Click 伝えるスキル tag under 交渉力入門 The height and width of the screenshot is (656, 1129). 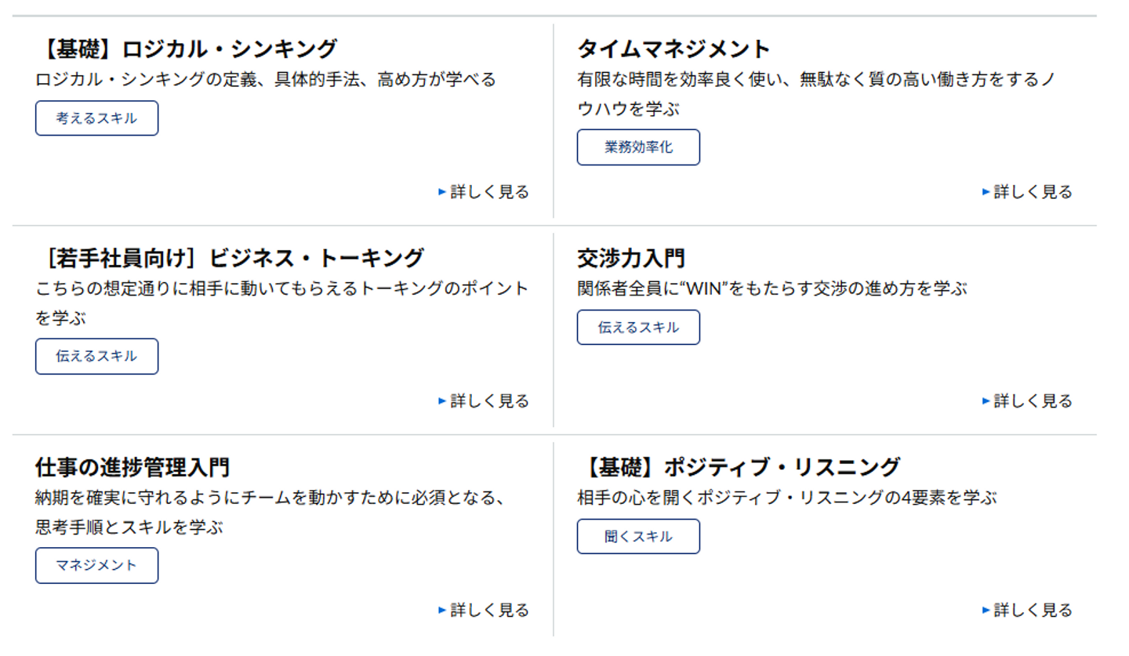tap(638, 328)
